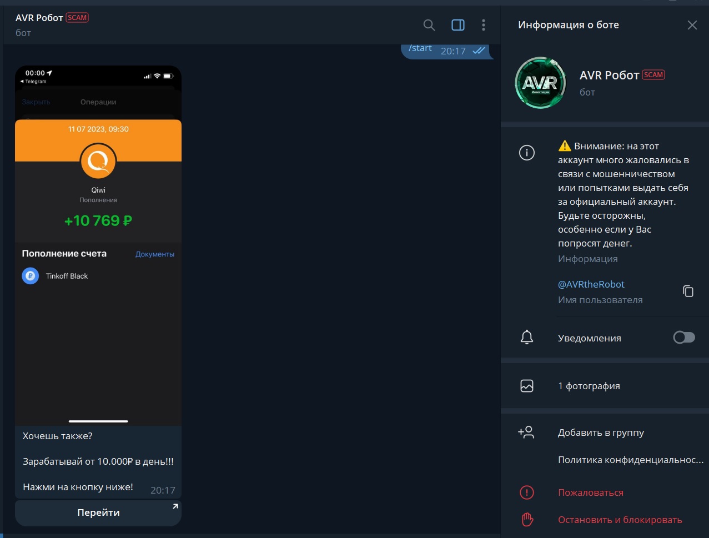Open the chat search magnifier icon
Image resolution: width=709 pixels, height=538 pixels.
pos(429,25)
